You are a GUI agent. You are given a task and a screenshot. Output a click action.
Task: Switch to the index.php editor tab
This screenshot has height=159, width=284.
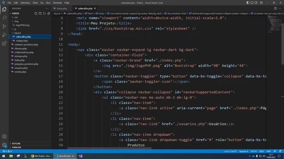[62, 8]
